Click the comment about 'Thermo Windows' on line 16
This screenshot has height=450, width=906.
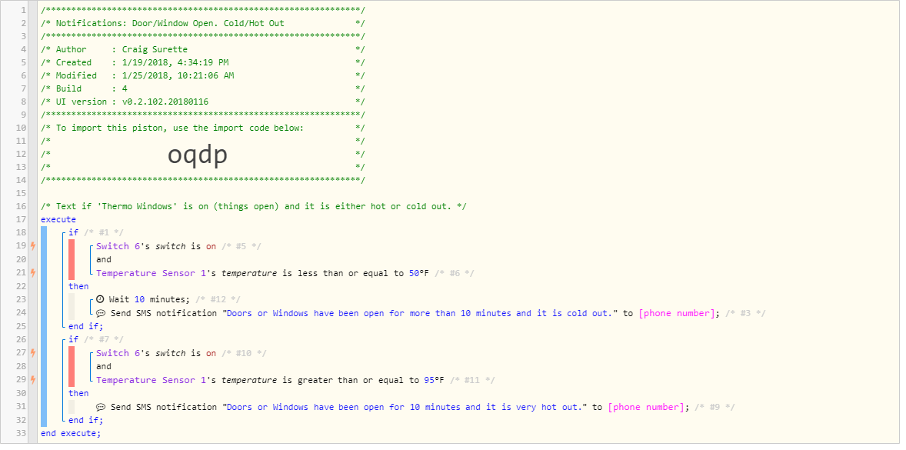point(255,206)
